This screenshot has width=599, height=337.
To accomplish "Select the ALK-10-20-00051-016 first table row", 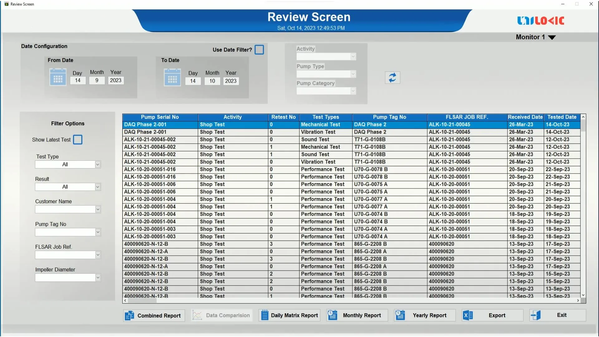I will (x=150, y=169).
